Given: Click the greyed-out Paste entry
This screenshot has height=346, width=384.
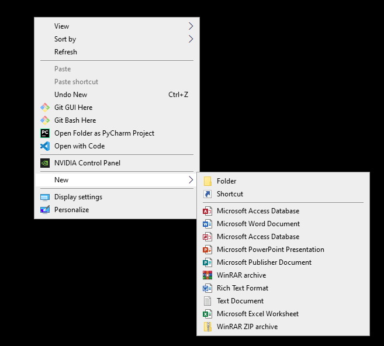Looking at the screenshot, I should point(117,69).
